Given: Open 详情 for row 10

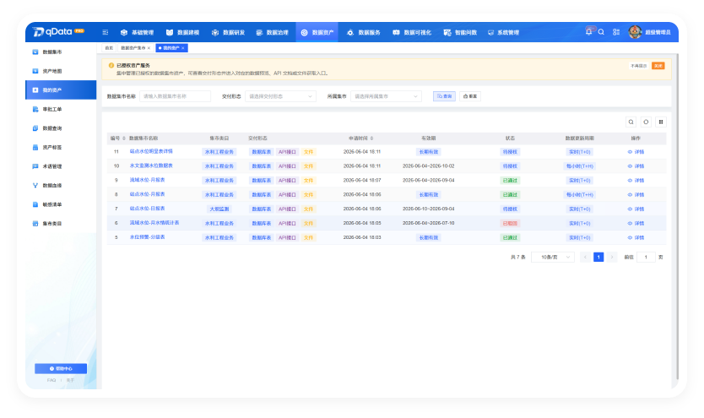Looking at the screenshot, I should click(x=636, y=166).
